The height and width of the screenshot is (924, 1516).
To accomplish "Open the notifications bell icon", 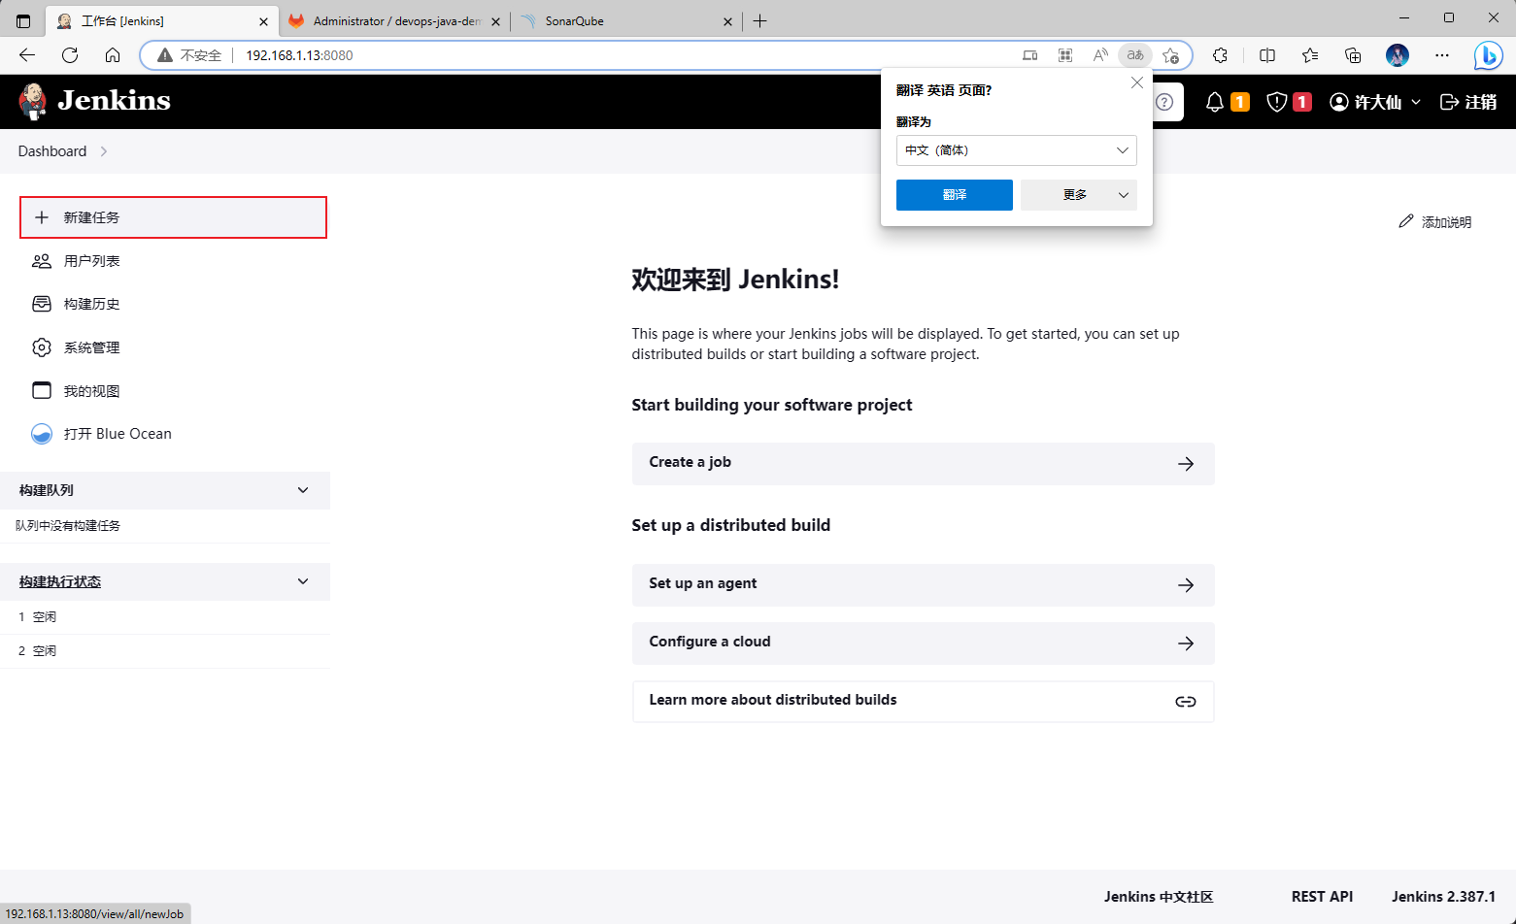I will [1214, 102].
